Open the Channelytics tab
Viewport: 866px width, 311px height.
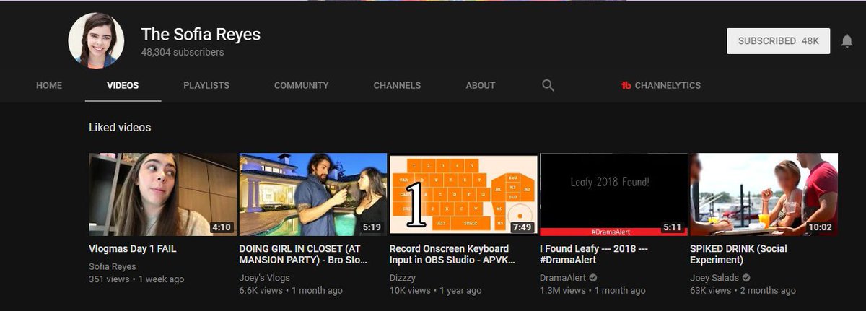coord(660,85)
